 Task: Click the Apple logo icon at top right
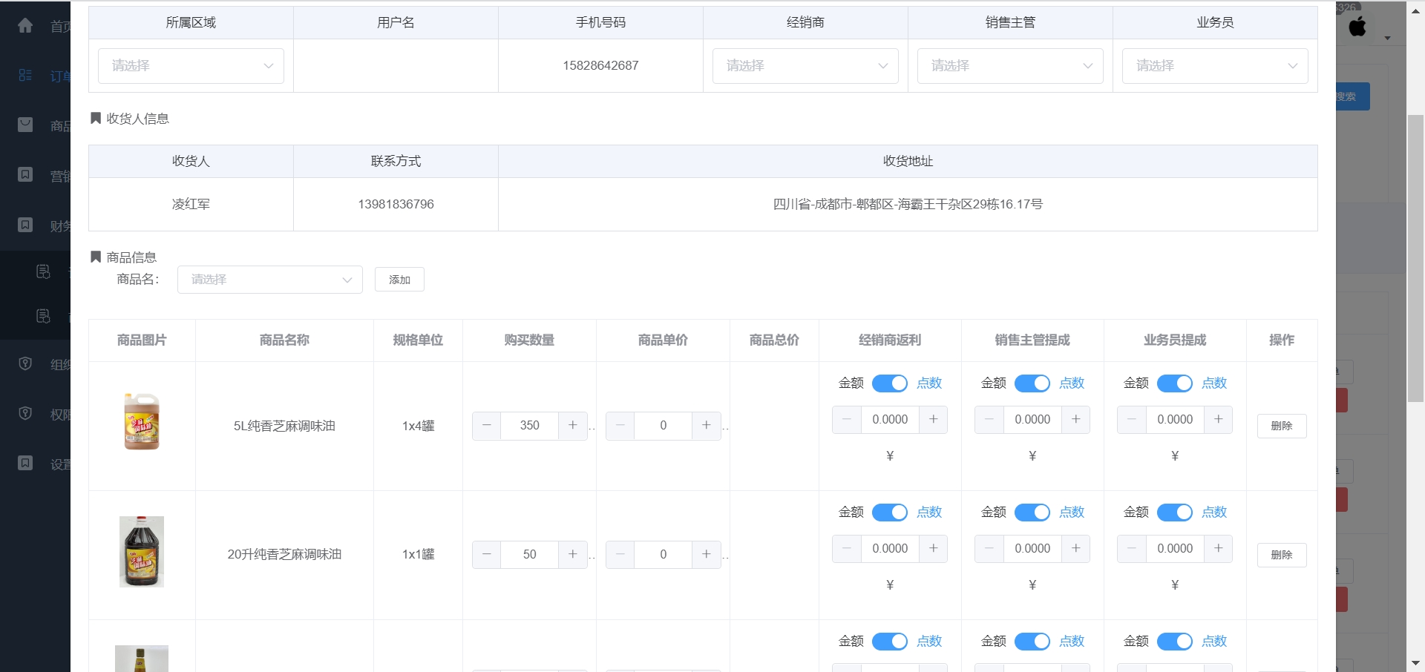pyautogui.click(x=1357, y=27)
